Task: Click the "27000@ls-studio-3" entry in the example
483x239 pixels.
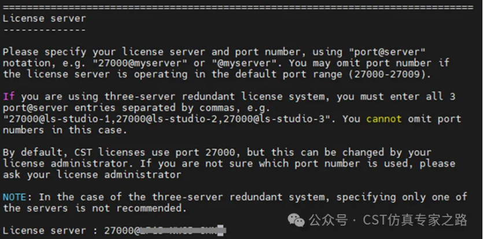Action: pyautogui.click(x=274, y=119)
